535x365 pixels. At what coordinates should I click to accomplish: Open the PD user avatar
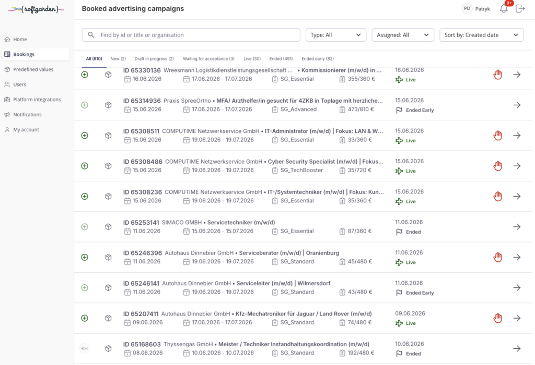[467, 8]
